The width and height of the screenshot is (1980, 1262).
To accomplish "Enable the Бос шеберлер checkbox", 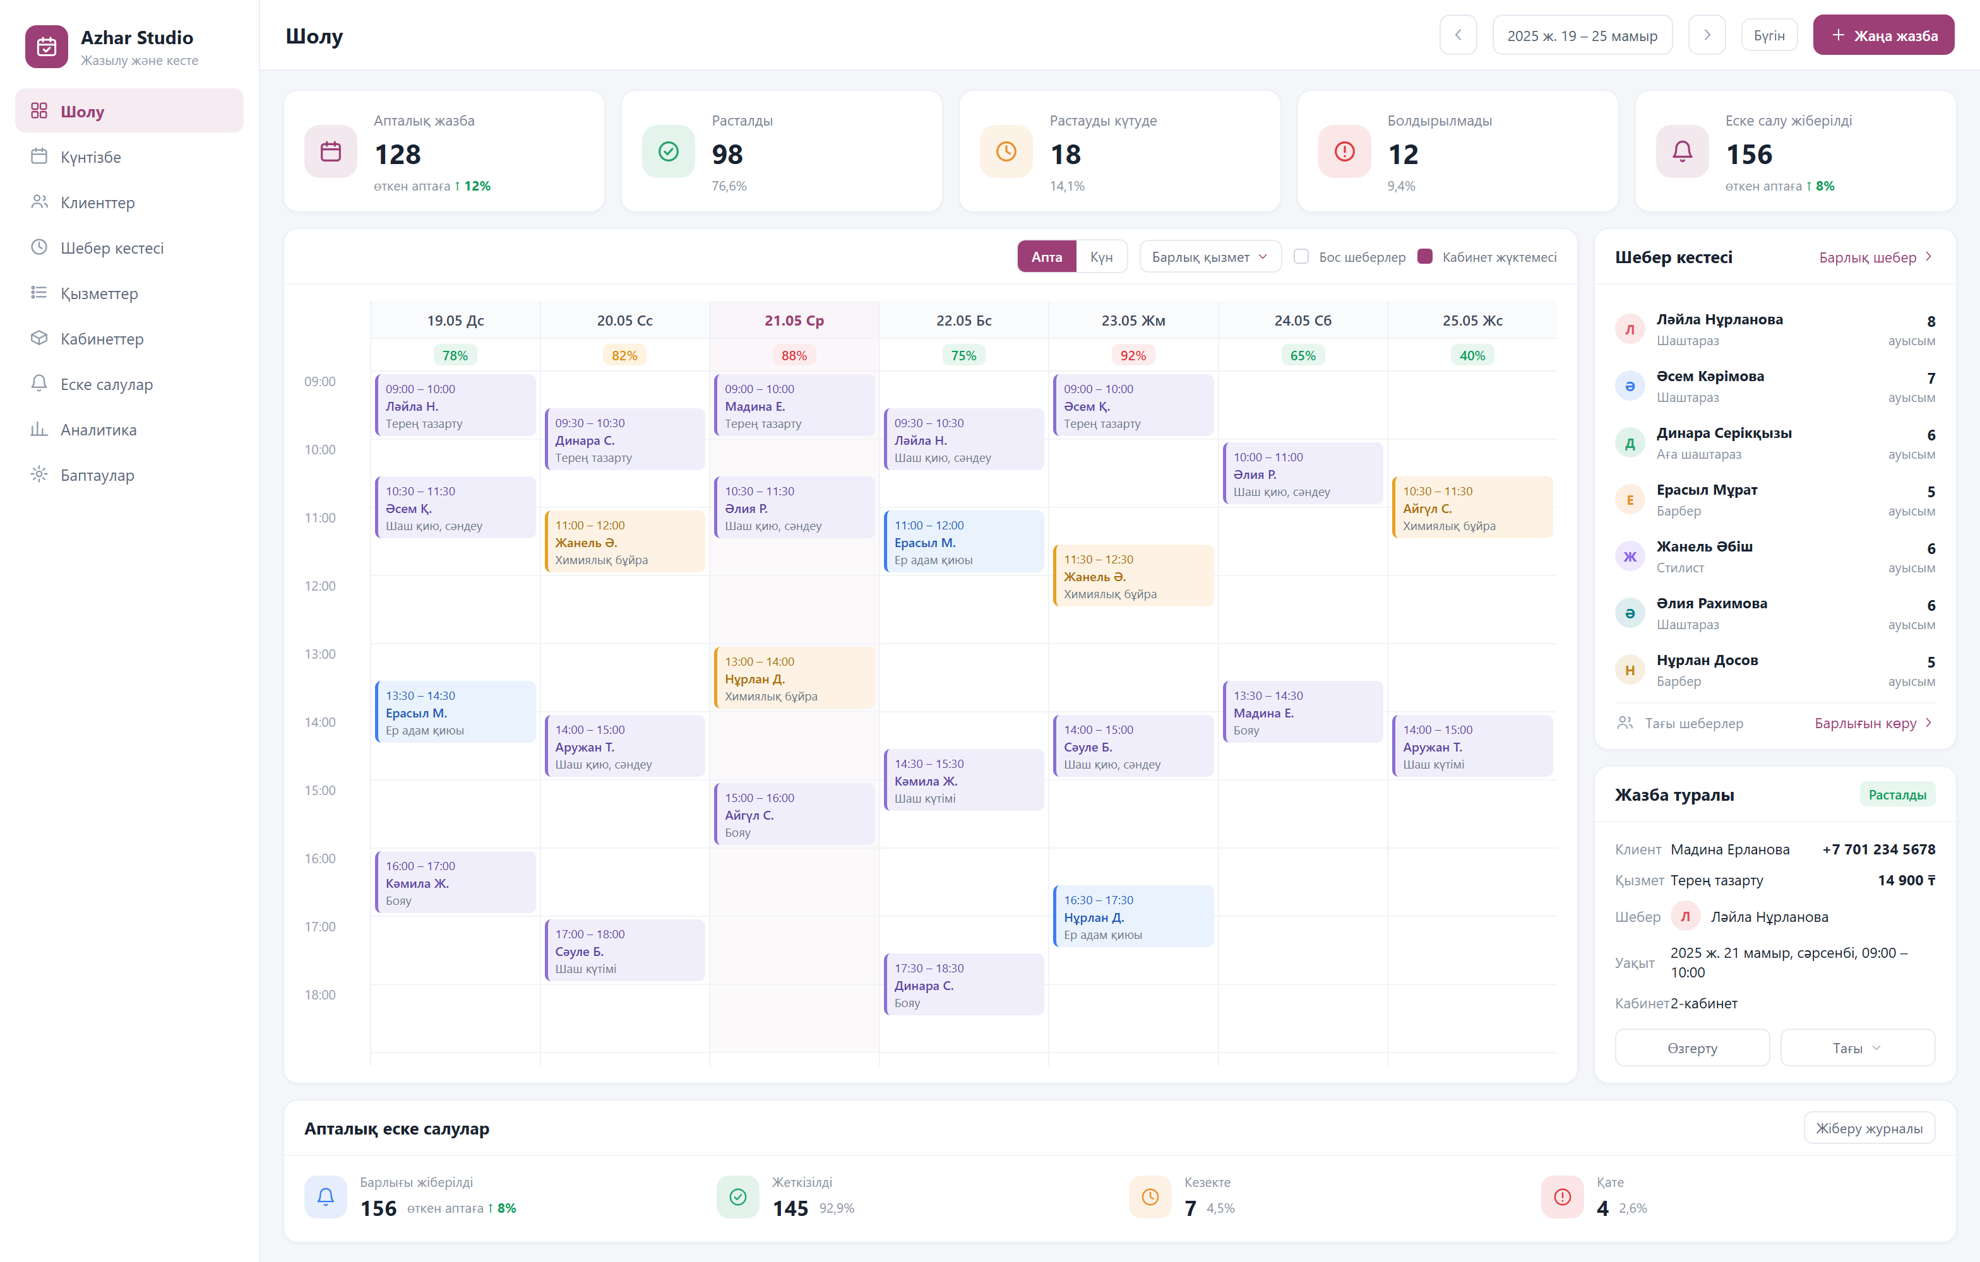I will (1301, 256).
